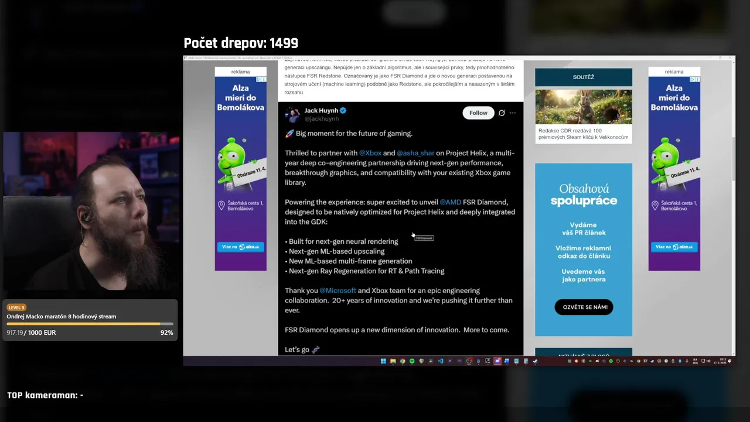Click the 'LEVEL 9' badge
Screen dimensions: 750x422
pos(16,307)
